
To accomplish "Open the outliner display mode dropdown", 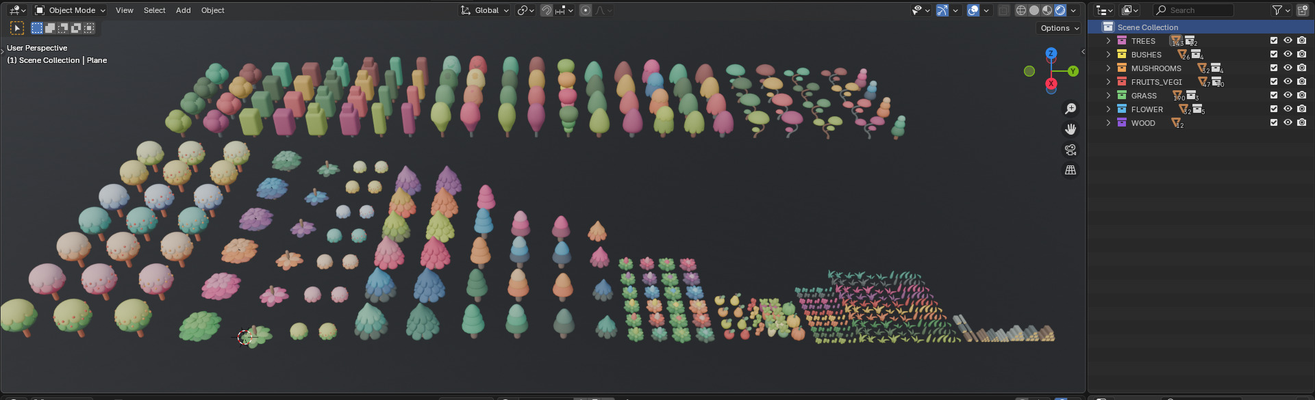I will [1130, 10].
